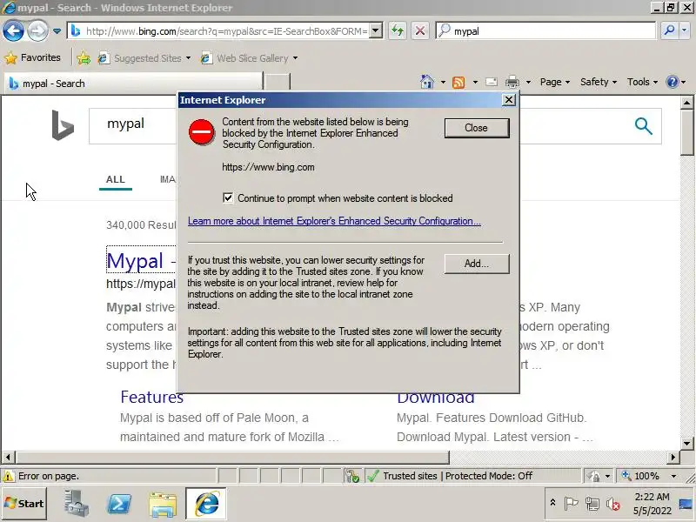
Task: Click the Home icon in command bar
Action: pyautogui.click(x=426, y=82)
